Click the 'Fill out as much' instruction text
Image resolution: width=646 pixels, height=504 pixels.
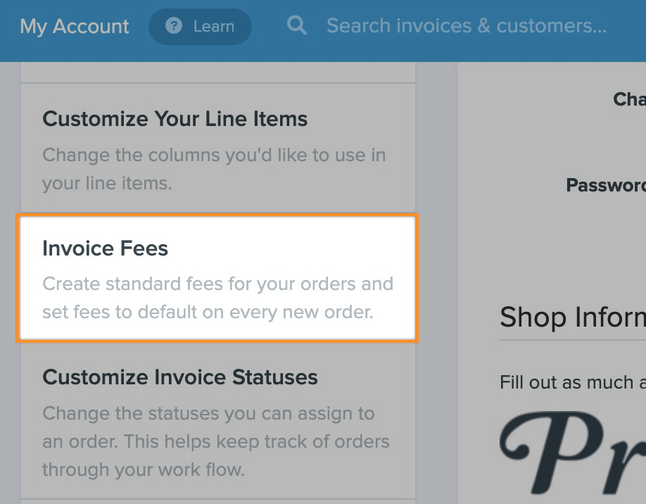pos(573,382)
